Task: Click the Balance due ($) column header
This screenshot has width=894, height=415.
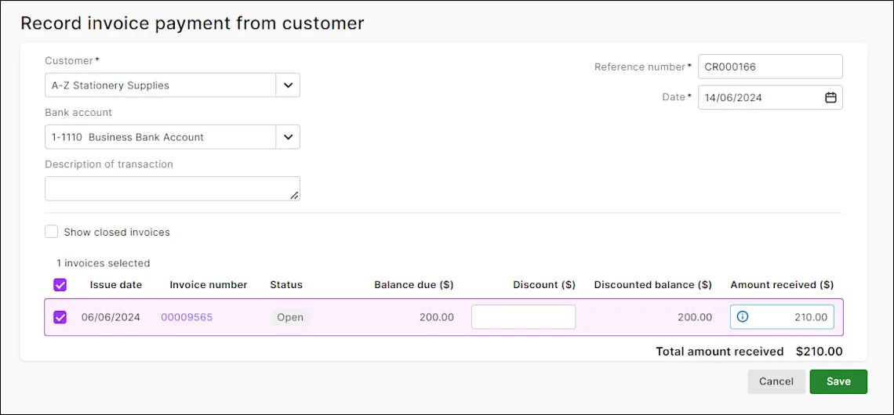Action: 414,285
